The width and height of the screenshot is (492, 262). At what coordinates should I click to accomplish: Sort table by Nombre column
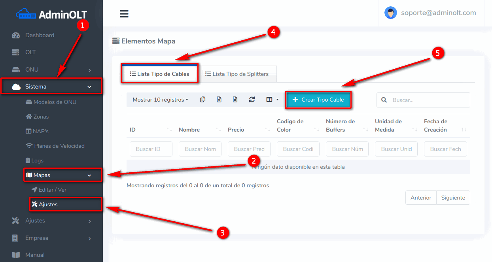click(199, 130)
